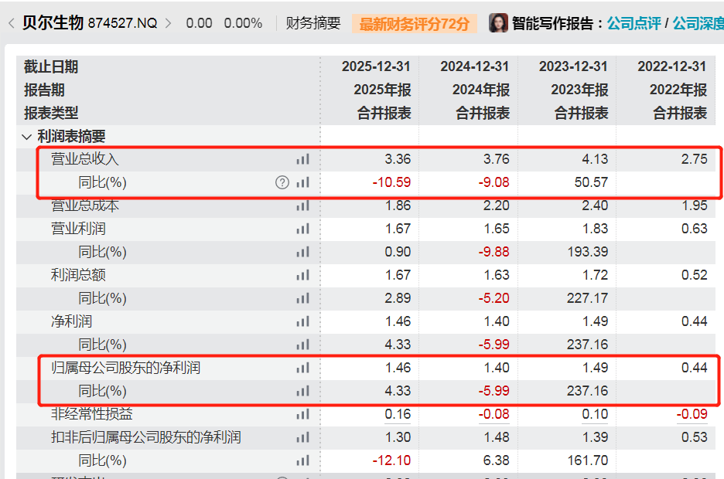Show chart for 非经常性损益 row

[303, 414]
